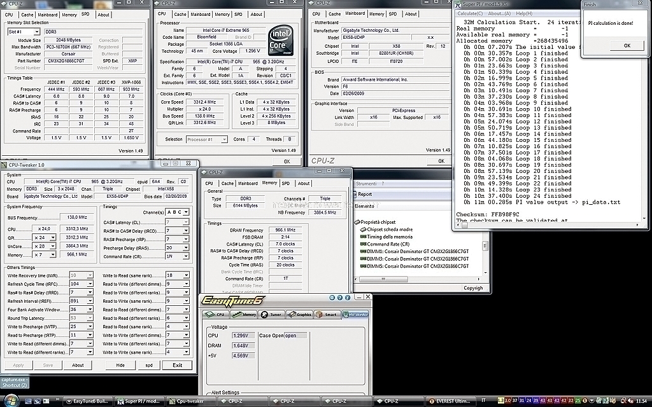The width and height of the screenshot is (652, 407).
Task: Open the Smart tab in EasyTune6
Action: coord(327,314)
